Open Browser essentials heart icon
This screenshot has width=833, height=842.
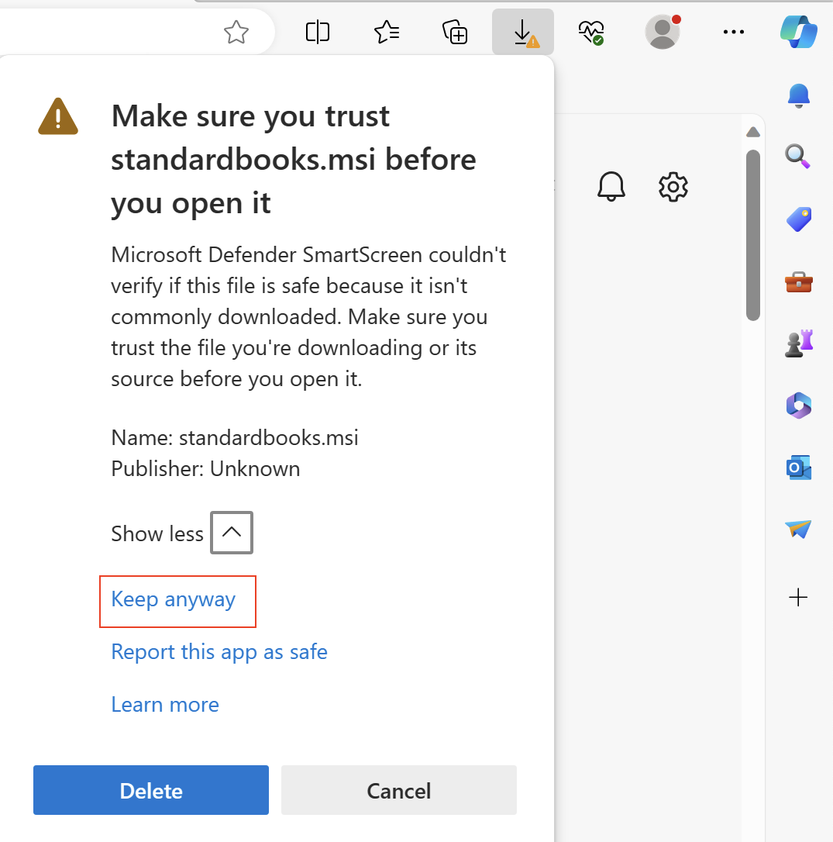590,32
